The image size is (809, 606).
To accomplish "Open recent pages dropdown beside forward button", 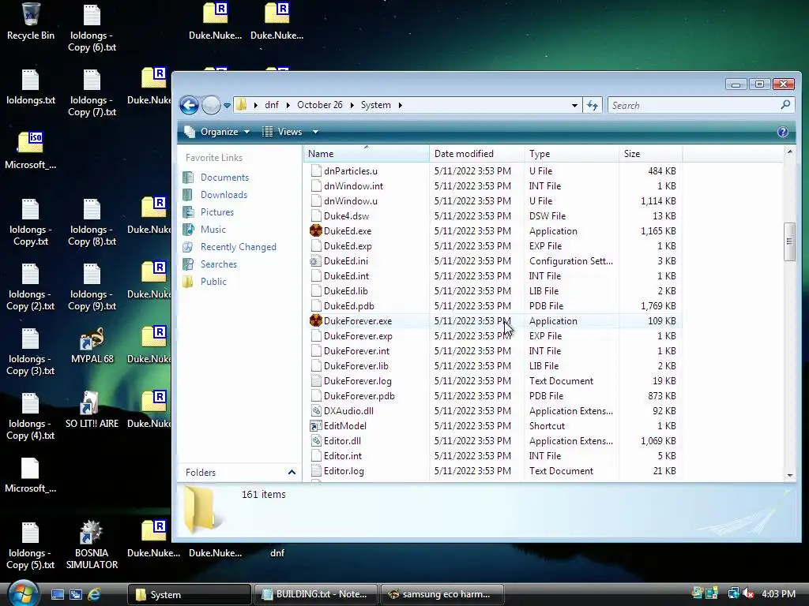I will click(227, 106).
